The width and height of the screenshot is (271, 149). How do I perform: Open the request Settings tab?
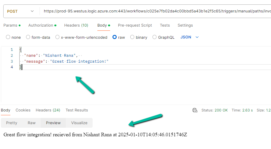click(185, 25)
